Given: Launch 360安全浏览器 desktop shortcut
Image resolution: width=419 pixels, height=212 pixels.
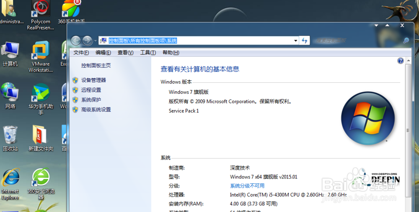Looking at the screenshot, I should [x=41, y=184].
